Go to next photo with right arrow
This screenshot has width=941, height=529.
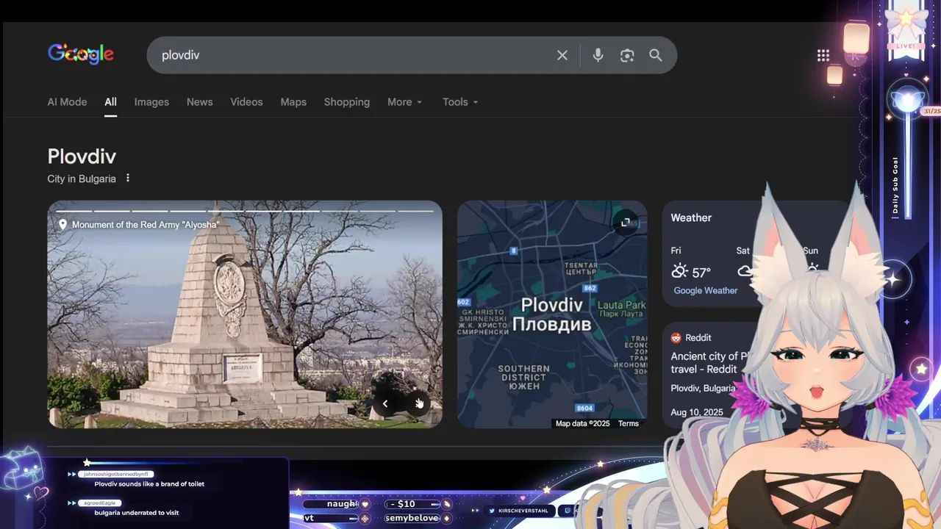pyautogui.click(x=418, y=403)
